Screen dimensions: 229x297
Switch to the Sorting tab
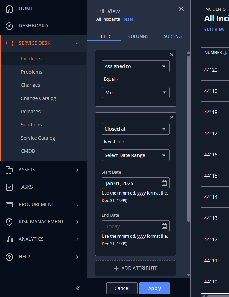(173, 36)
